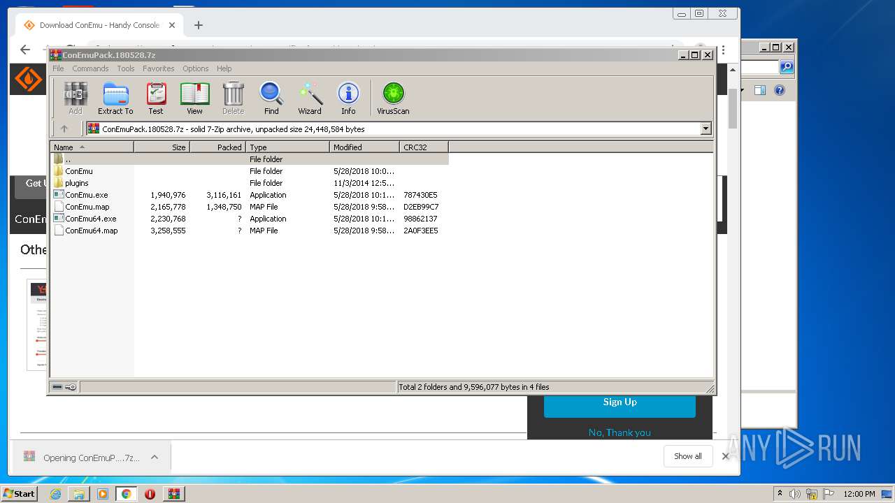Show archive Info
The width and height of the screenshot is (895, 503).
click(348, 98)
